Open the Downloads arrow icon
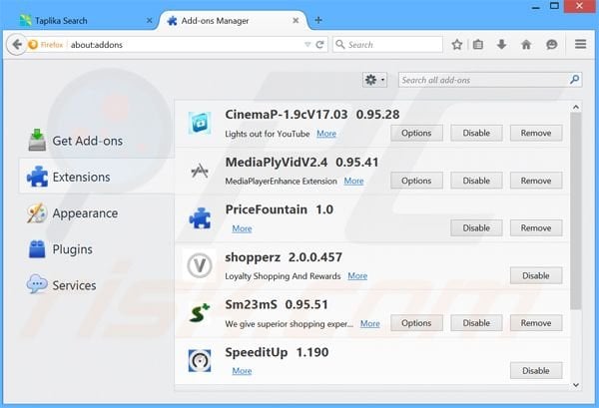Screen dimensions: 599x408 tap(501, 45)
